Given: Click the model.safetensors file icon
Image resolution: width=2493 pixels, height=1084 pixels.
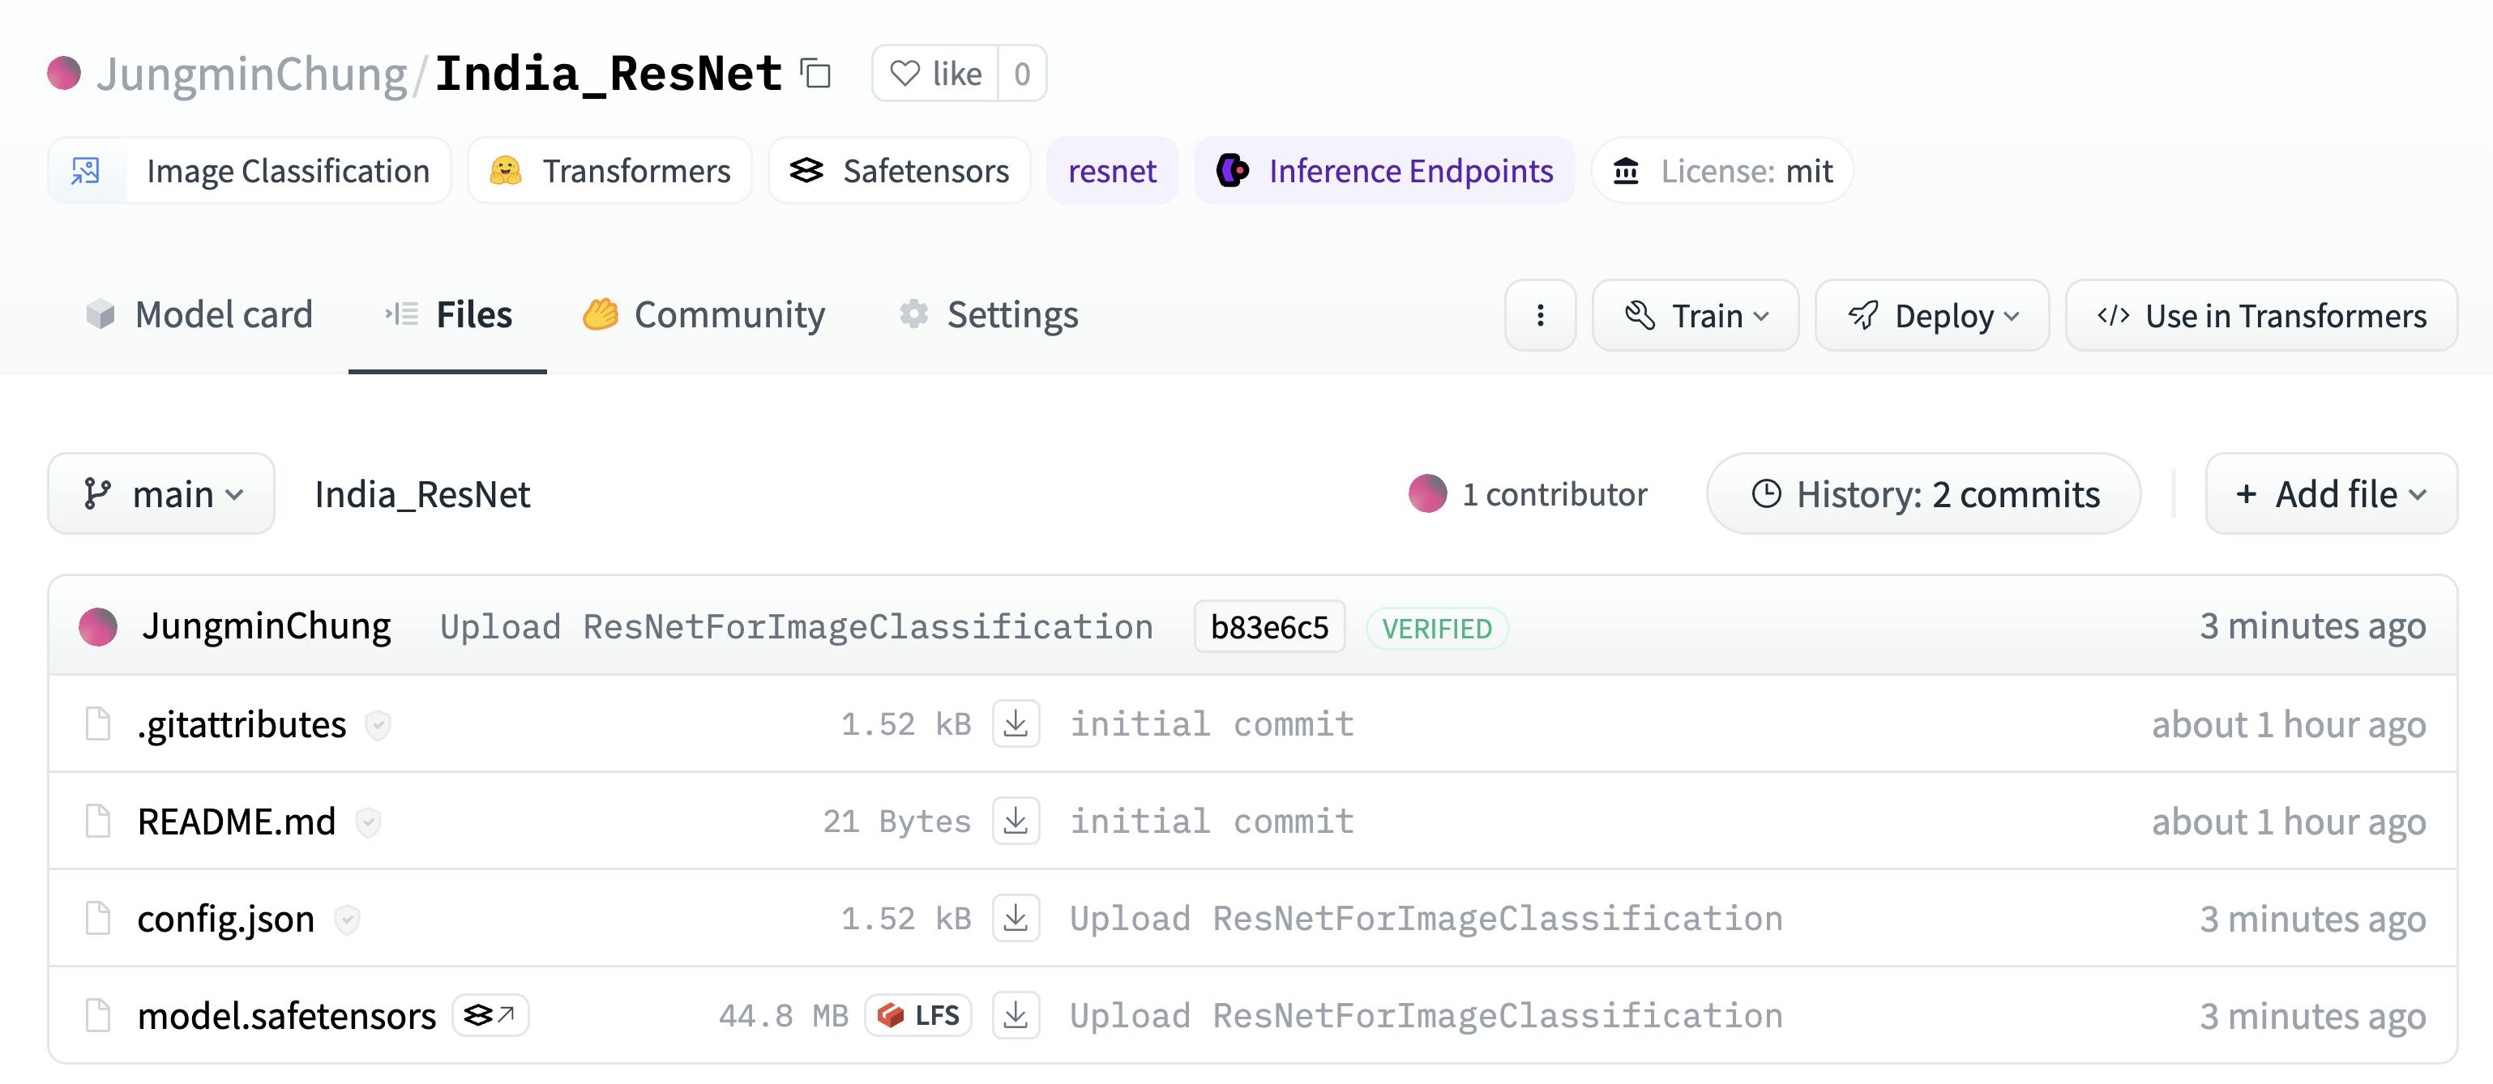Looking at the screenshot, I should (98, 1014).
